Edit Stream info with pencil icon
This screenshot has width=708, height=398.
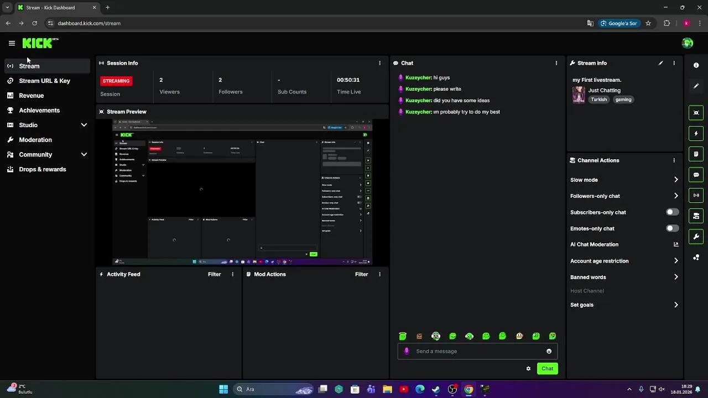click(x=660, y=63)
